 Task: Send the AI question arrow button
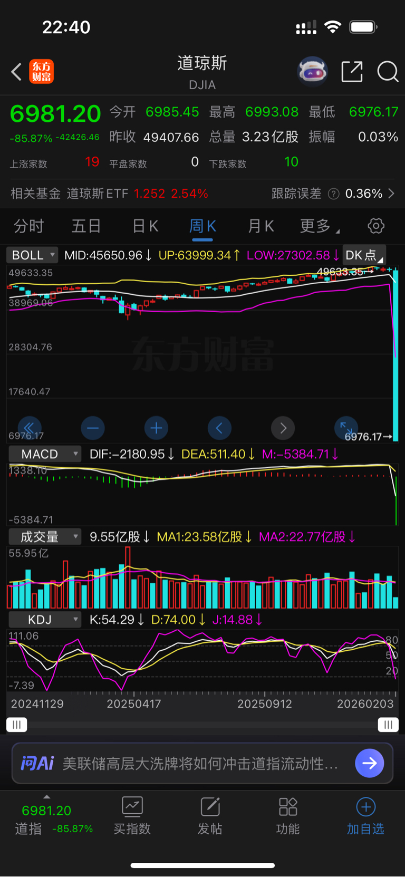point(369,763)
